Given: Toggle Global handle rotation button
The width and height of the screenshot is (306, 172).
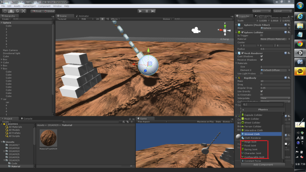Looking at the screenshot, I should 49,11.
